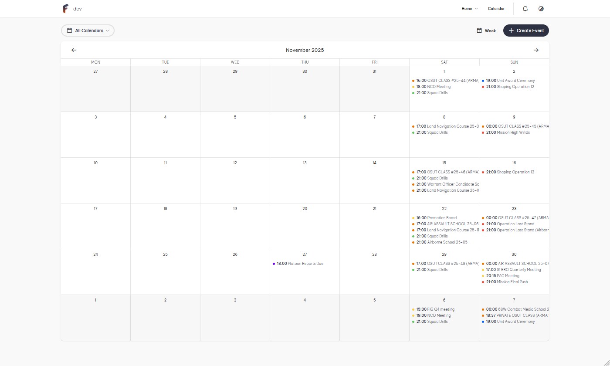Toggle the dark/light theme icon

(x=541, y=9)
